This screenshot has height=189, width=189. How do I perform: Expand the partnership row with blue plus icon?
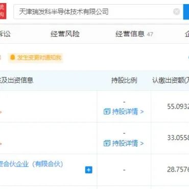point(89,170)
